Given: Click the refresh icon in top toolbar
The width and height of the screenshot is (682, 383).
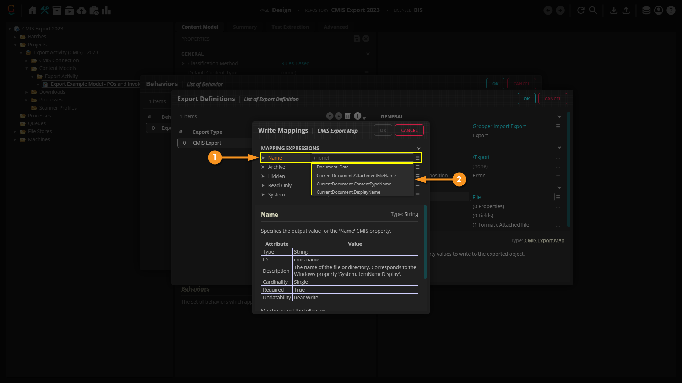Looking at the screenshot, I should 581,10.
